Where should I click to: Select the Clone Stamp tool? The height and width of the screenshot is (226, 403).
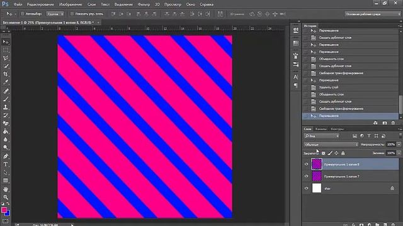point(6,107)
